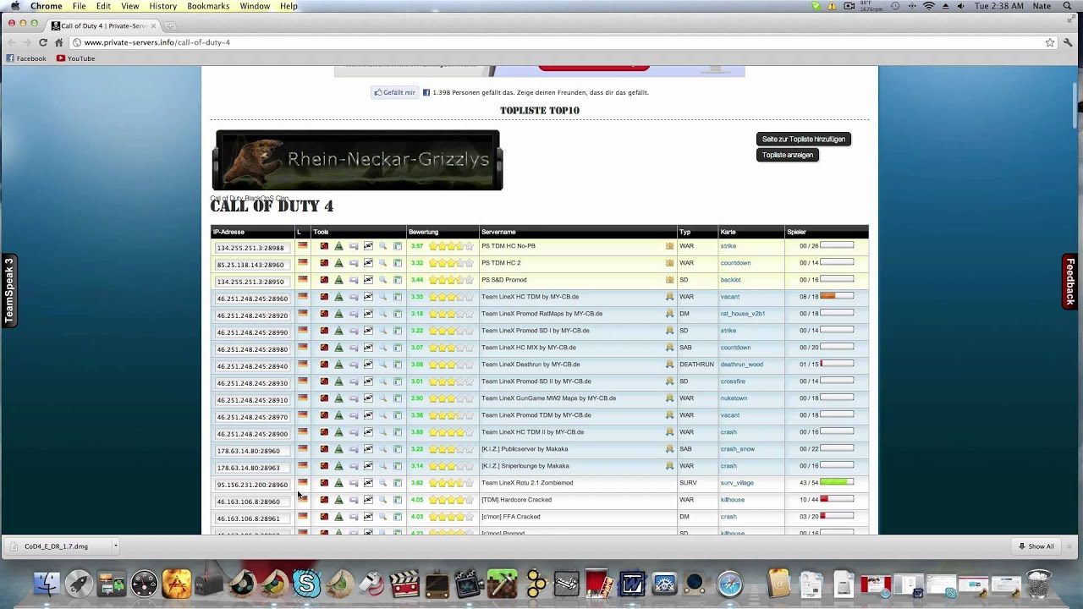This screenshot has height=609, width=1083.
Task: Click the star rating for Team LineX Rotu 2.1 Zombiemod
Action: (451, 483)
